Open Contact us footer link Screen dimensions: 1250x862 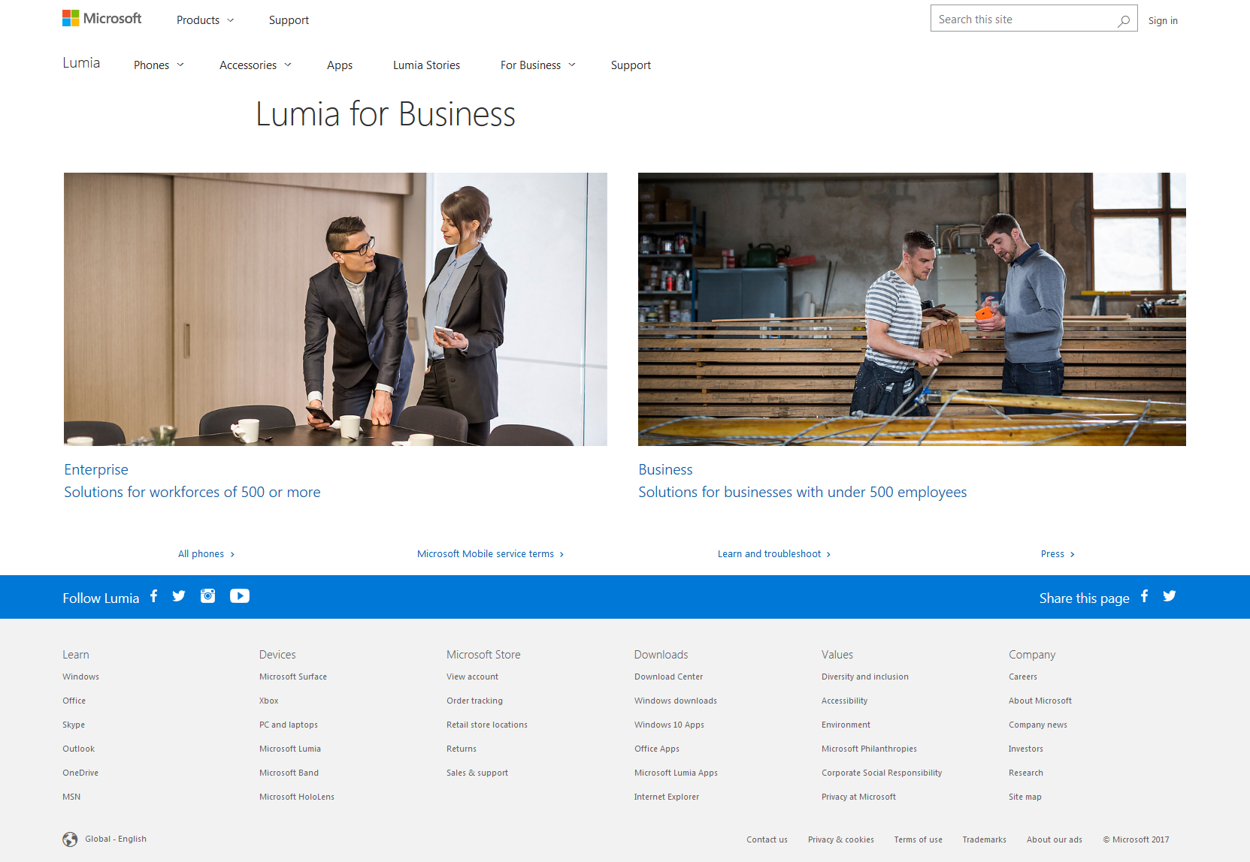click(767, 839)
